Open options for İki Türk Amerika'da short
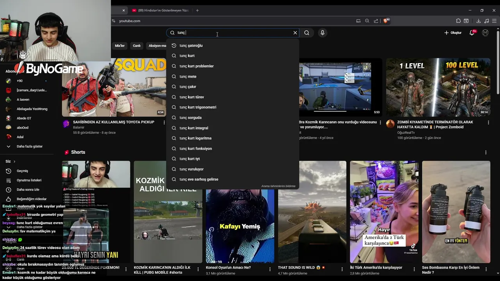Viewport: 500px width, 281px height. (414, 269)
